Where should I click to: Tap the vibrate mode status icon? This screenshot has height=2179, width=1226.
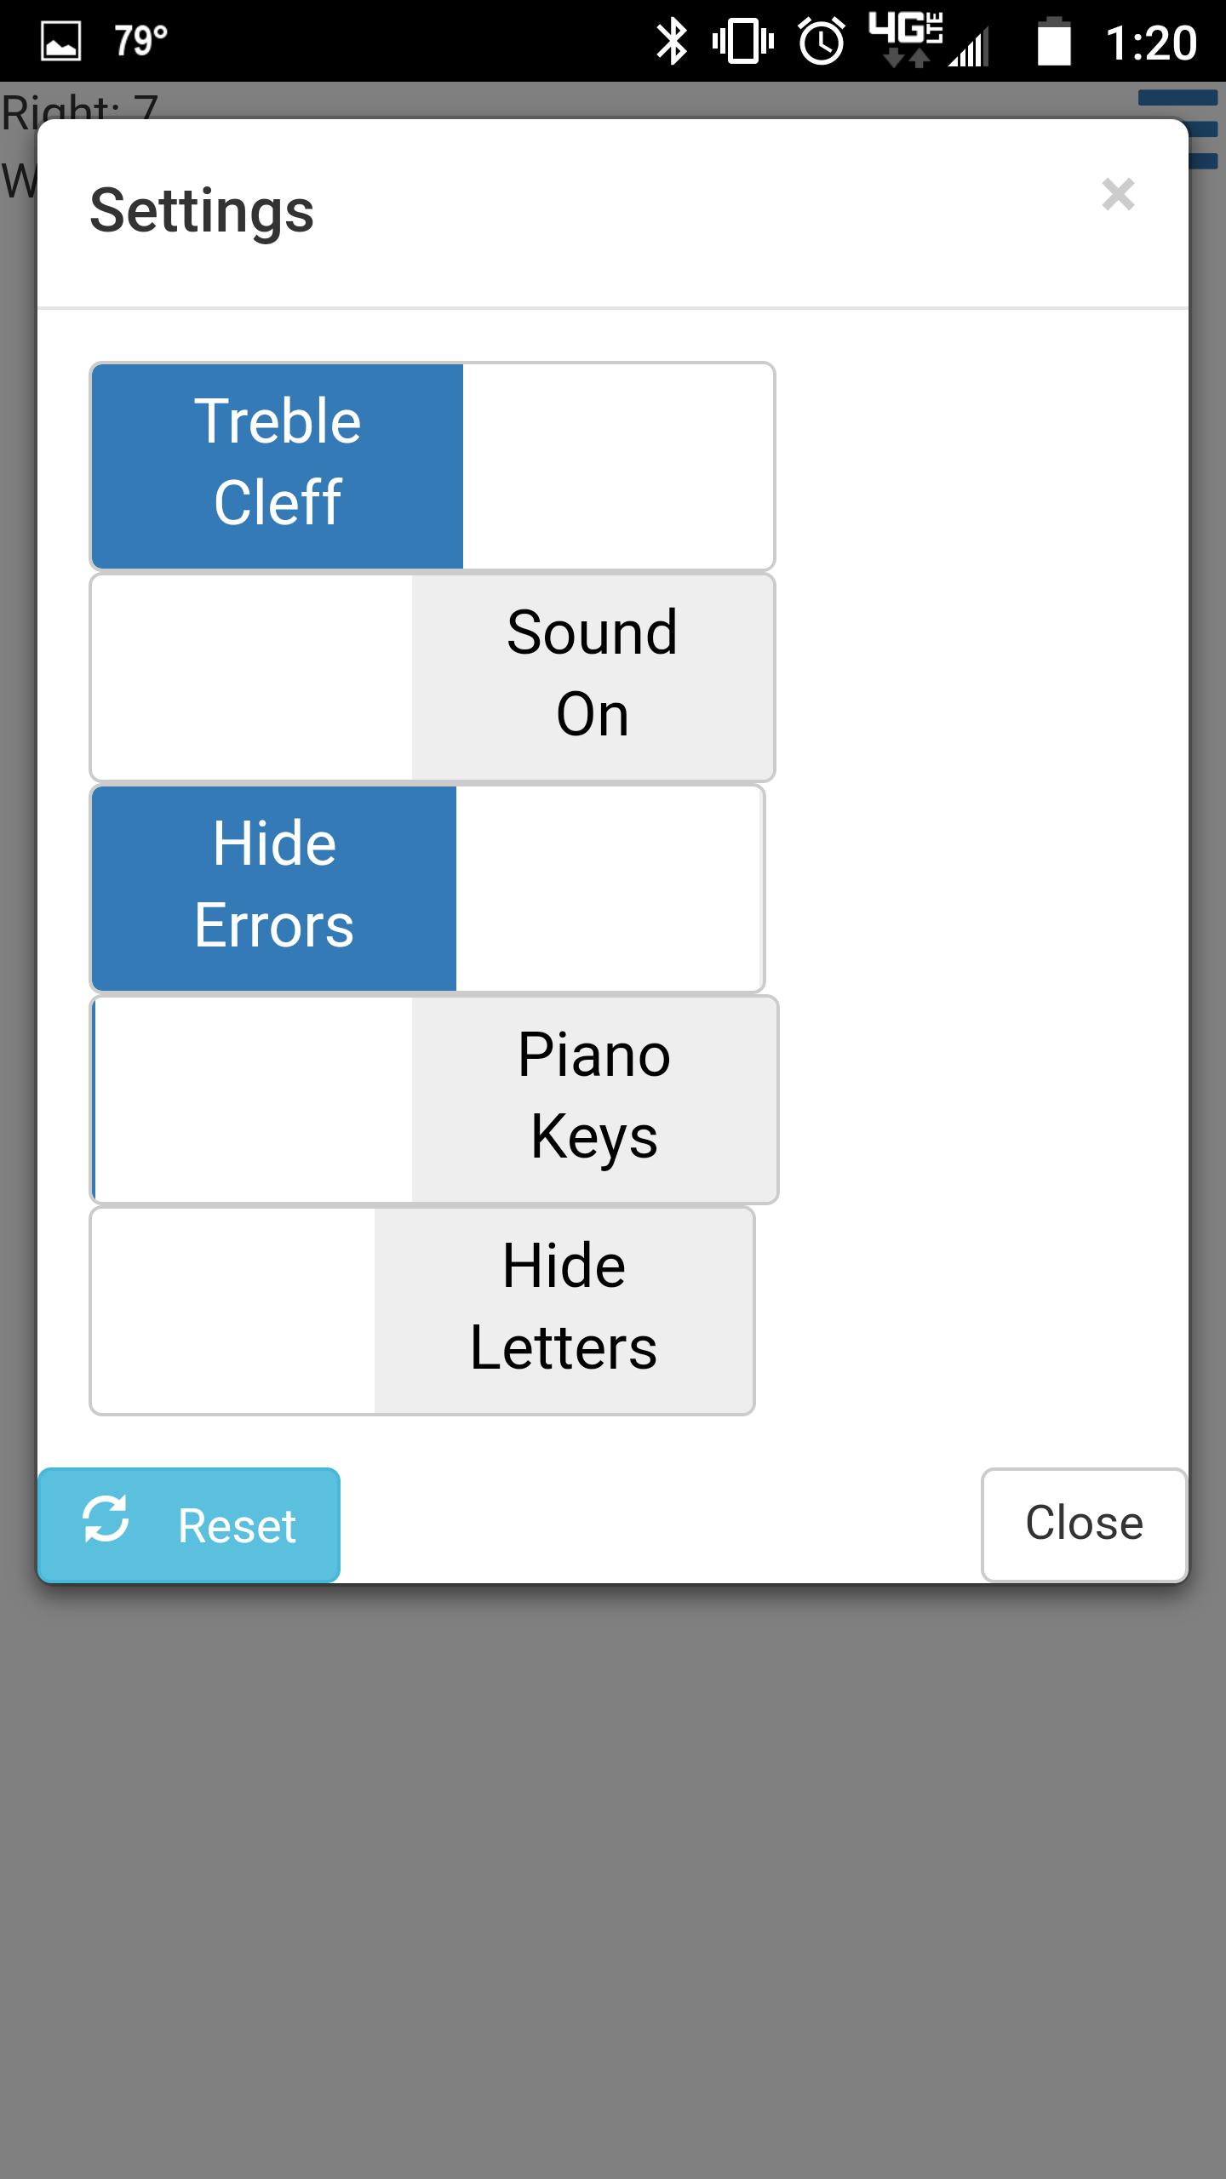(x=742, y=42)
